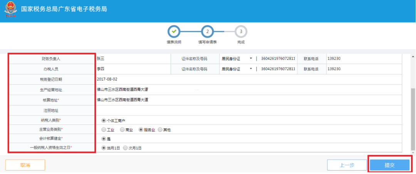Screen dimensions: 416x174
Task: Click the 税务登记日期 value 2017-08-02
Action: coord(107,79)
